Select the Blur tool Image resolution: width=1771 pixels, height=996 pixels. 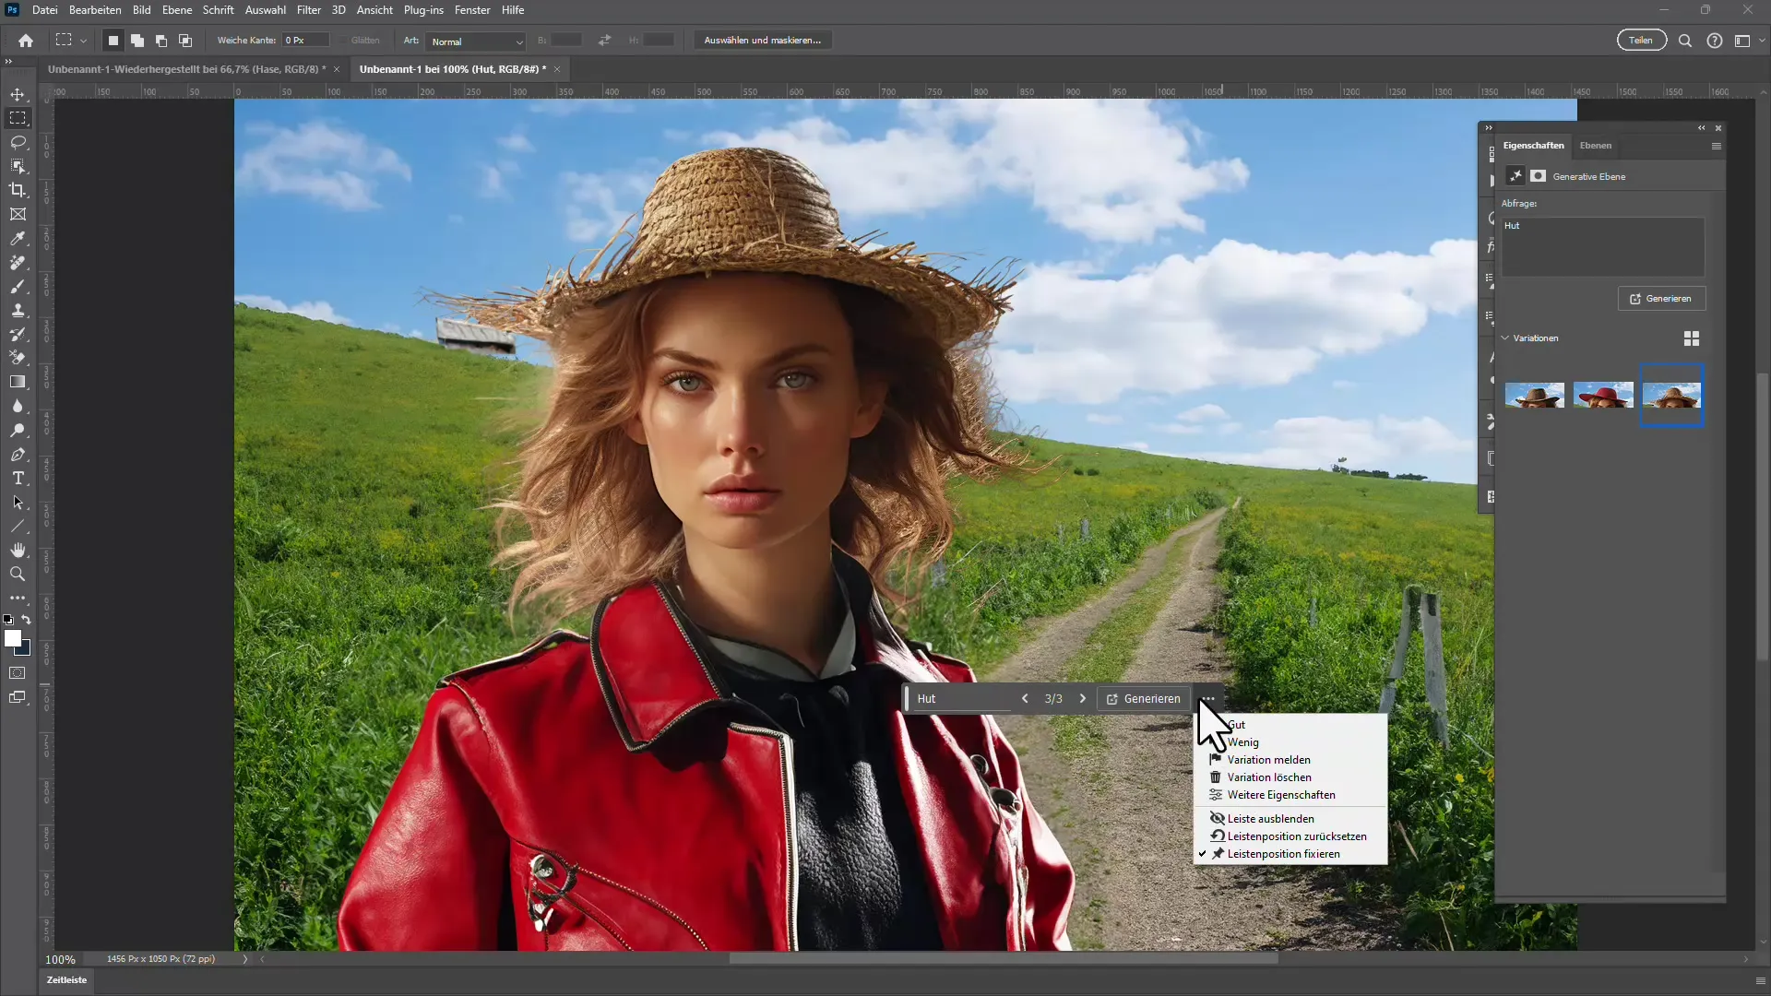(18, 406)
